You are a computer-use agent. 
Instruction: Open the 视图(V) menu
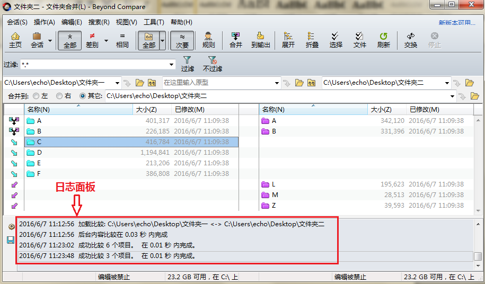(x=126, y=22)
